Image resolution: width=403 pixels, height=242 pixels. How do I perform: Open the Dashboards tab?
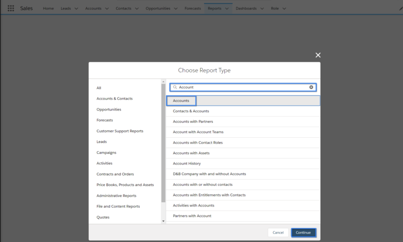246,9
